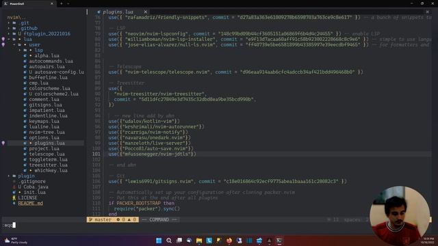Open taskbar Search
Viewport: 438px width, 246px height.
pyautogui.click(x=169, y=241)
